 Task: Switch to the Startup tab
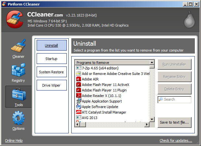point(52,59)
